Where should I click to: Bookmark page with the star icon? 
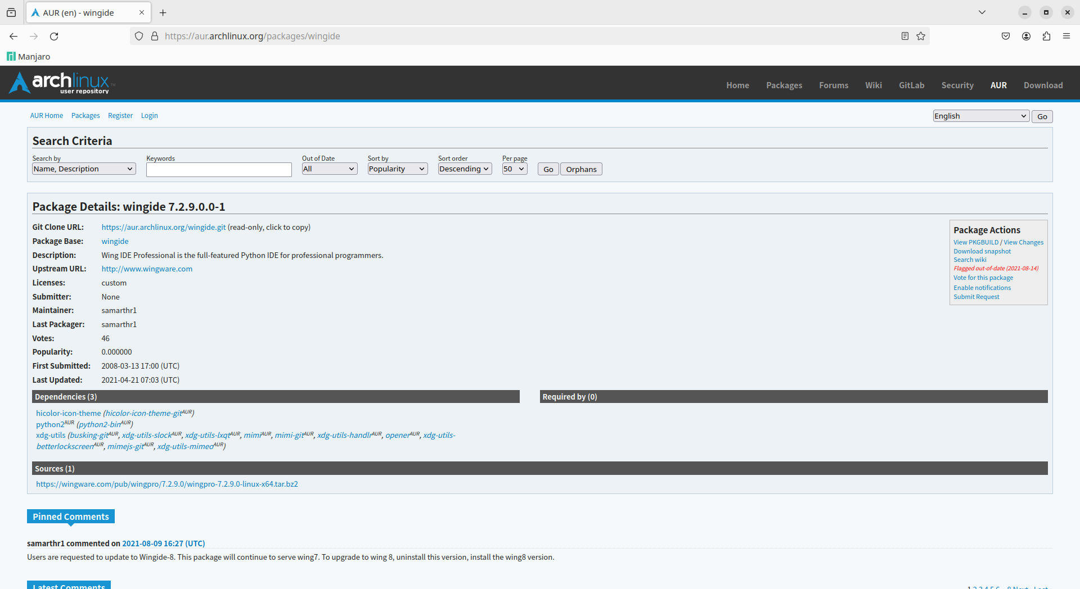[x=921, y=37]
